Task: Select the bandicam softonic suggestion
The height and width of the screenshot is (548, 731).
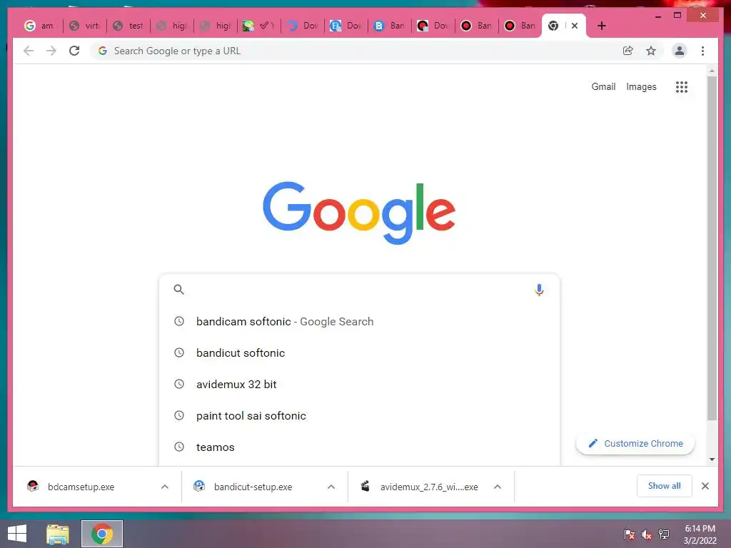Action: (359, 322)
